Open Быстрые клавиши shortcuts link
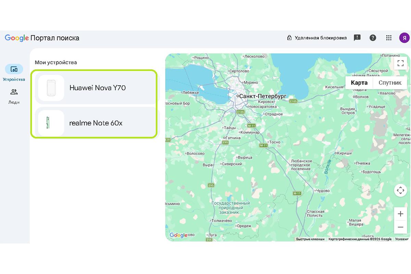 (x=310, y=239)
